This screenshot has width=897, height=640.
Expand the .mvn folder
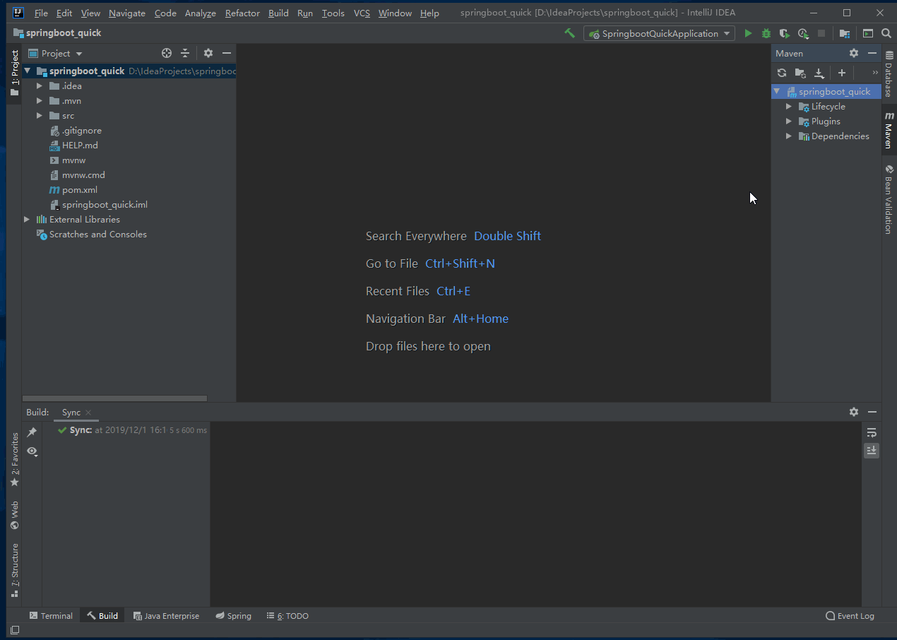[40, 101]
